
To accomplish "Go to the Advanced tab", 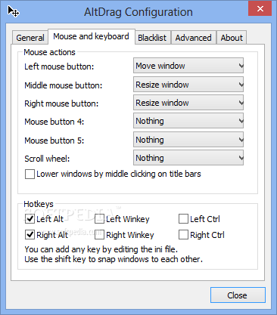I will pyautogui.click(x=194, y=38).
